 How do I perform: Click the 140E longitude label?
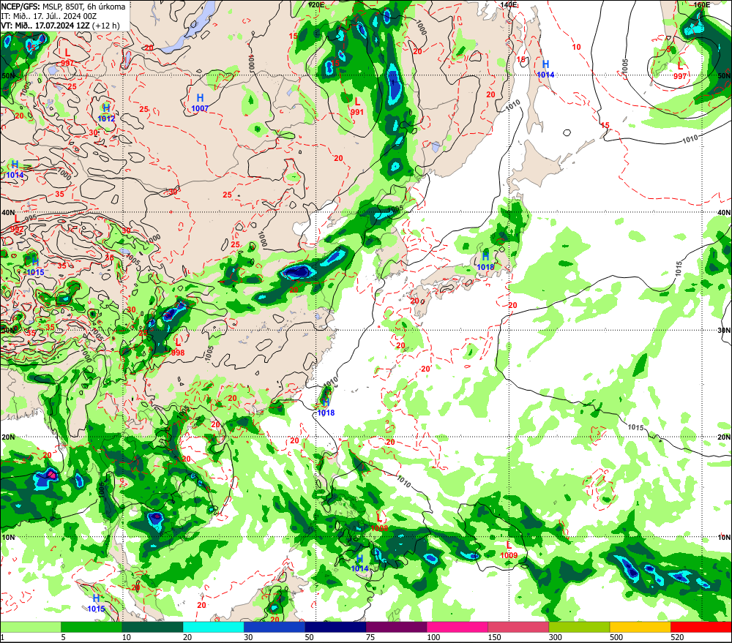tap(509, 4)
